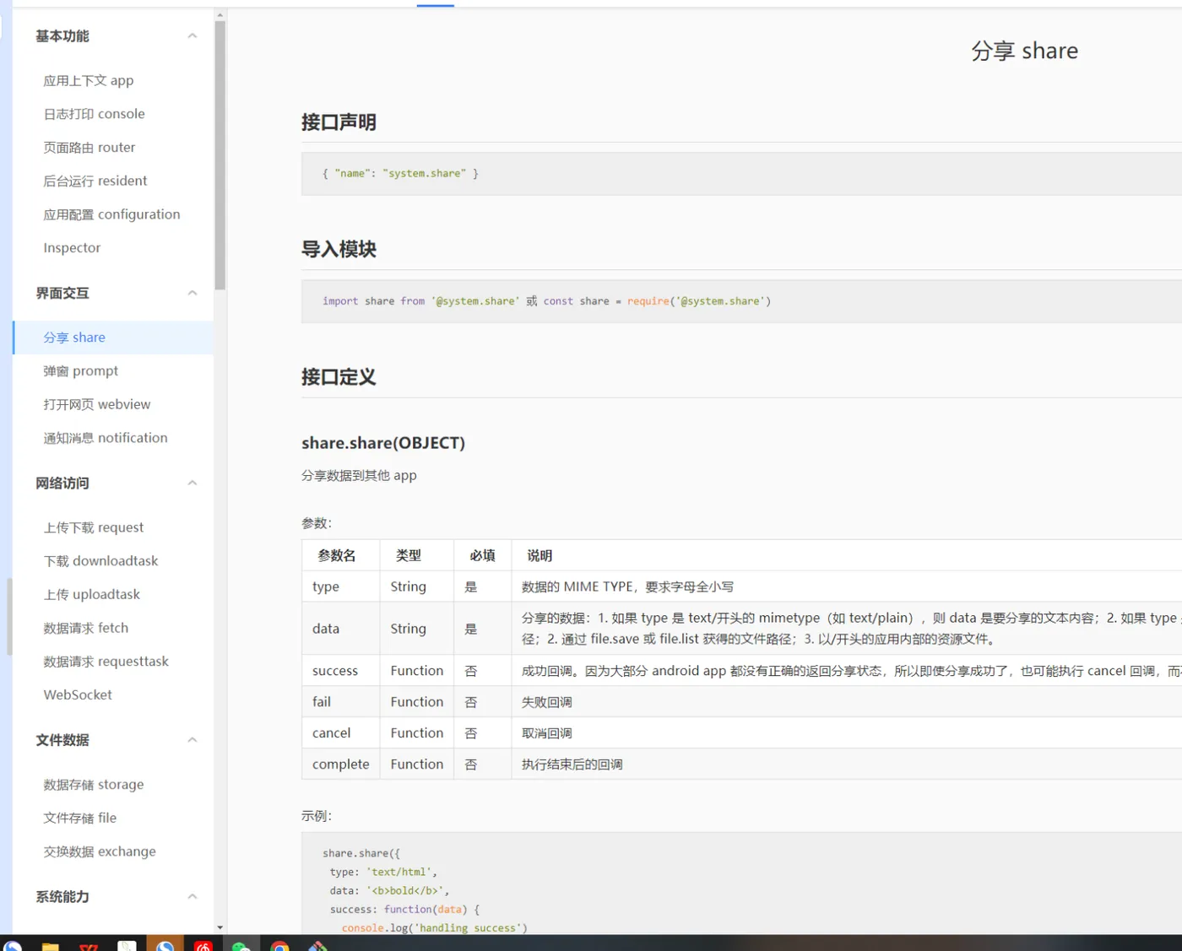
Task: Open the Inspector page
Action: [72, 248]
